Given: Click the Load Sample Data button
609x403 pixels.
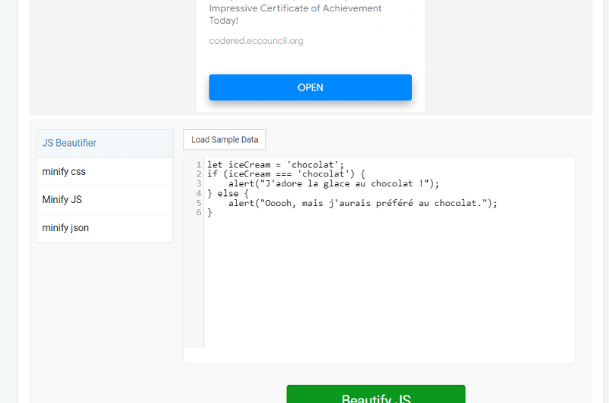Looking at the screenshot, I should point(225,140).
